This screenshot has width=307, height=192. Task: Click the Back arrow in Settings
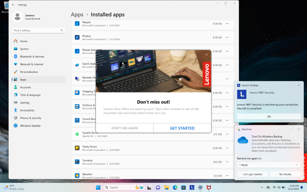13,5
